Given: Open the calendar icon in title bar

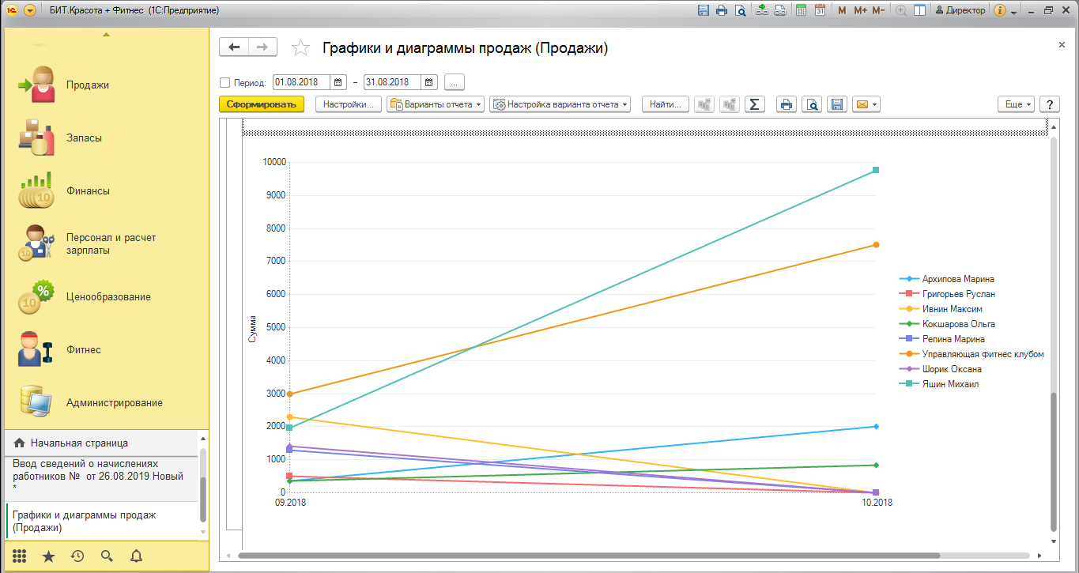Looking at the screenshot, I should click(x=820, y=10).
